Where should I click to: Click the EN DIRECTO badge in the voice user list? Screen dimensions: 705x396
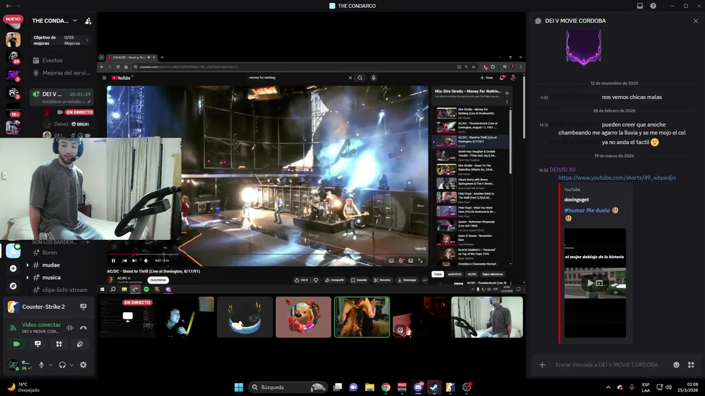(x=79, y=112)
